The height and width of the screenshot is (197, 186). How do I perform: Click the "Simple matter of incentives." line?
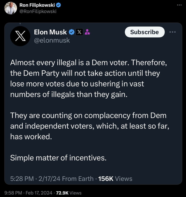(58, 158)
